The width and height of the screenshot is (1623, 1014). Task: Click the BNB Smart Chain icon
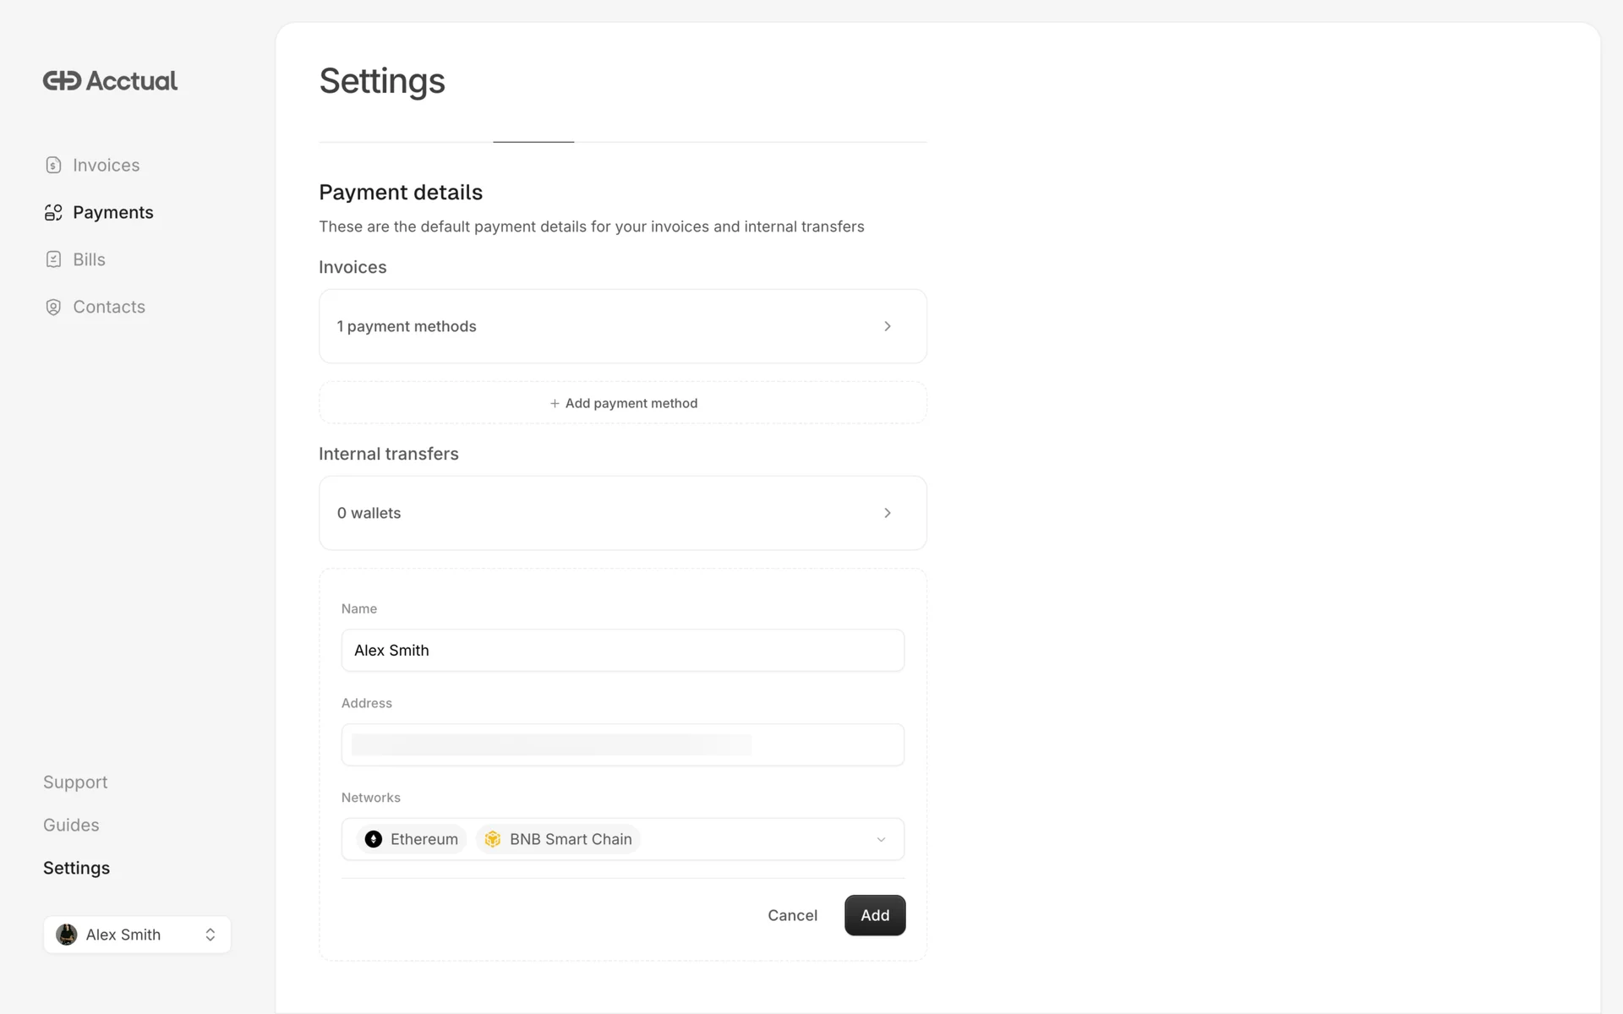point(493,839)
